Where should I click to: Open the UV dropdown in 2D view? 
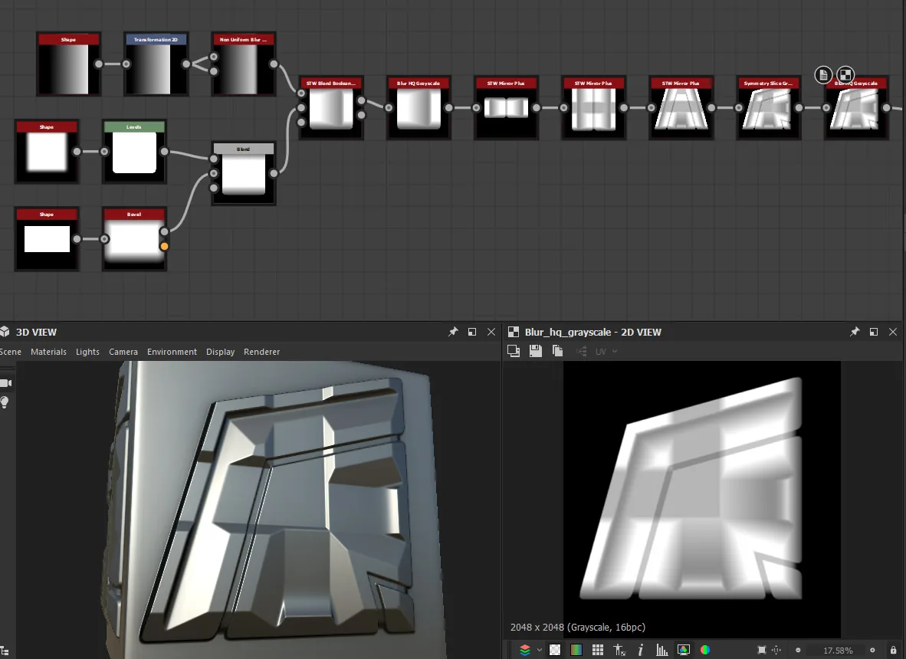(606, 351)
